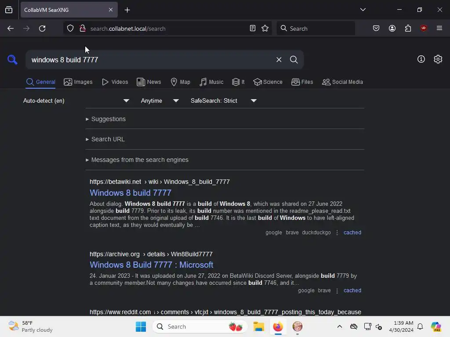450x337 pixels.
Task: Open SearXNG preferences gear
Action: tap(438, 59)
